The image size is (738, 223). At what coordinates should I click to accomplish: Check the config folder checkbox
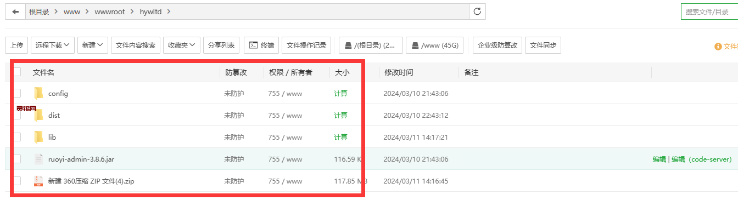tap(17, 93)
